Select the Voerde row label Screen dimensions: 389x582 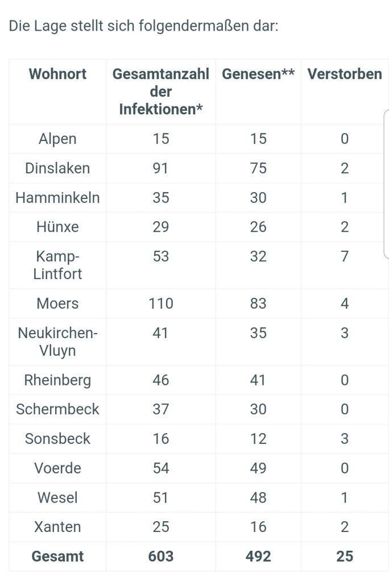(x=57, y=468)
